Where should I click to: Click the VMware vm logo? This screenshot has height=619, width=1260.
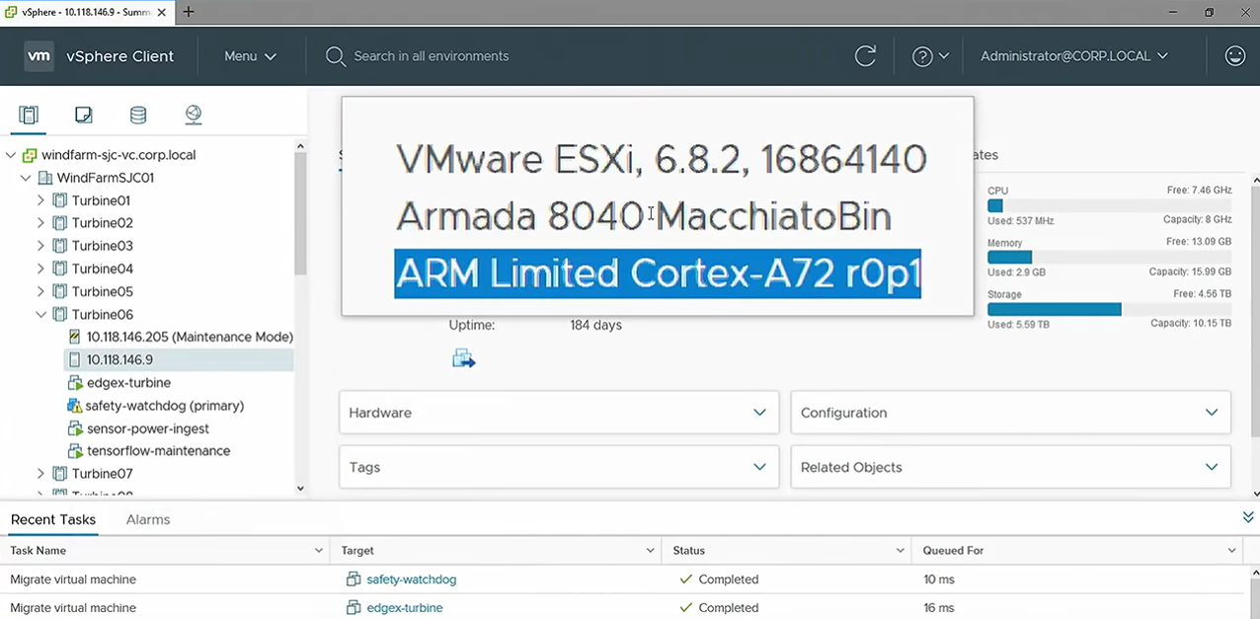click(x=39, y=56)
